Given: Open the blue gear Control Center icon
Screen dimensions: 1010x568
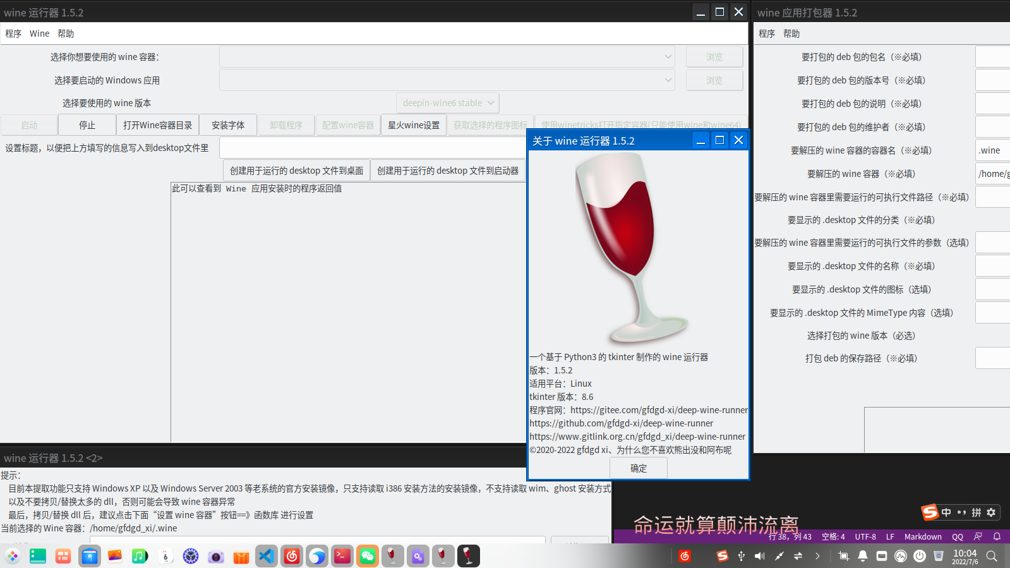Looking at the screenshot, I should pos(191,556).
